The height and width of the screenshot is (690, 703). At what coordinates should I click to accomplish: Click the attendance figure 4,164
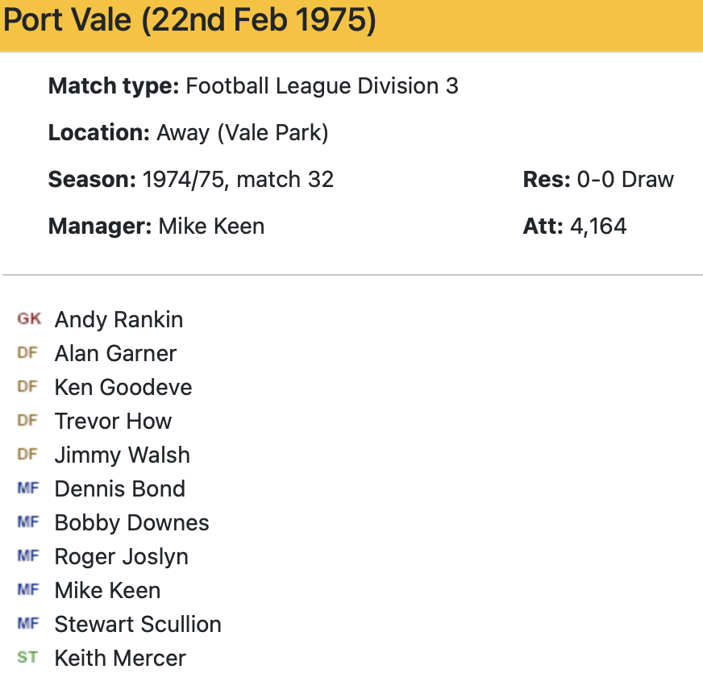tap(597, 227)
